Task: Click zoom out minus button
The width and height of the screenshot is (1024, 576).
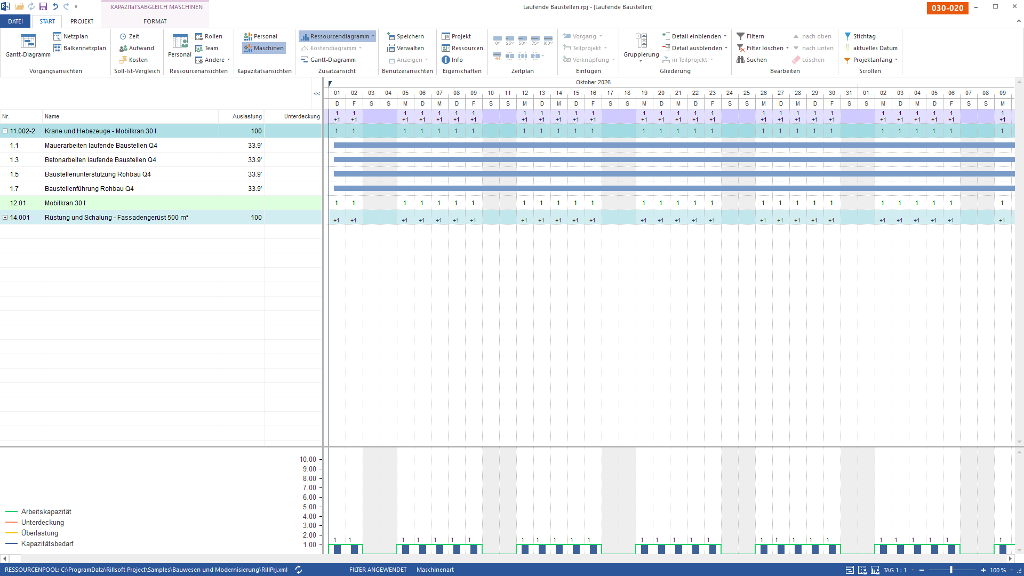Action: [922, 570]
